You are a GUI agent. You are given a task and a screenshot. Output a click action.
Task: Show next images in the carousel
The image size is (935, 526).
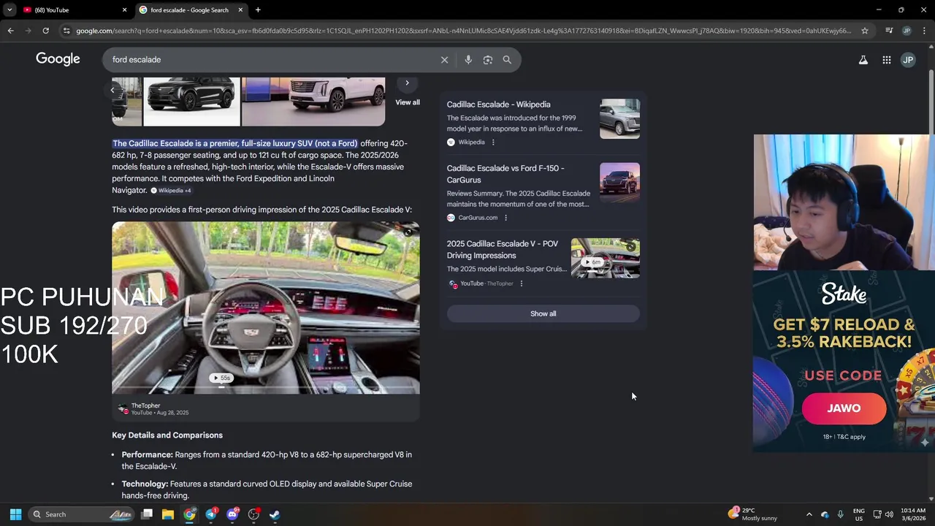coord(407,83)
